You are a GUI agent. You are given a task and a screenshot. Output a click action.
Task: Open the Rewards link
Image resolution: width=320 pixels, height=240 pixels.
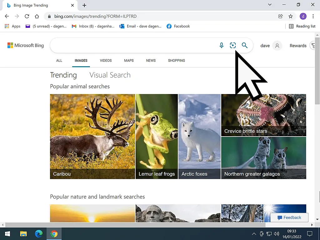coord(298,46)
